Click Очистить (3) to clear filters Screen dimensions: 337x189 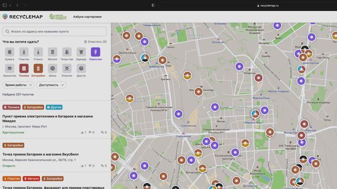[x=95, y=41]
